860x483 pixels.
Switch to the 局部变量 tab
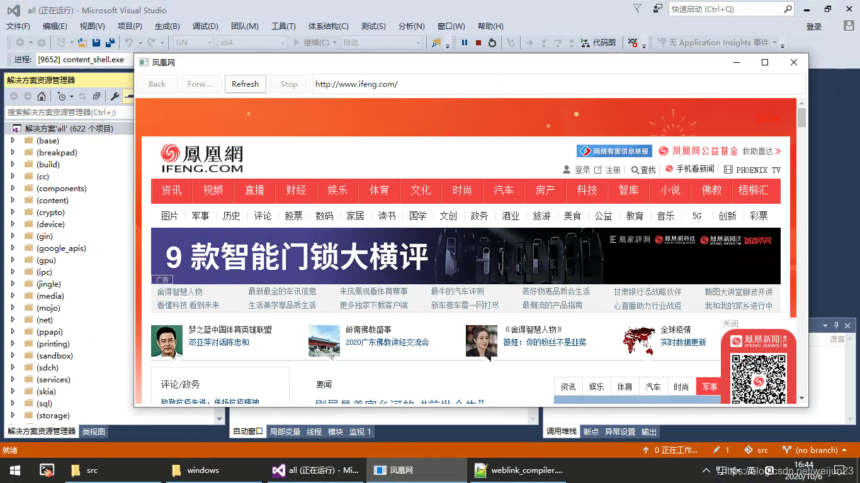click(285, 431)
